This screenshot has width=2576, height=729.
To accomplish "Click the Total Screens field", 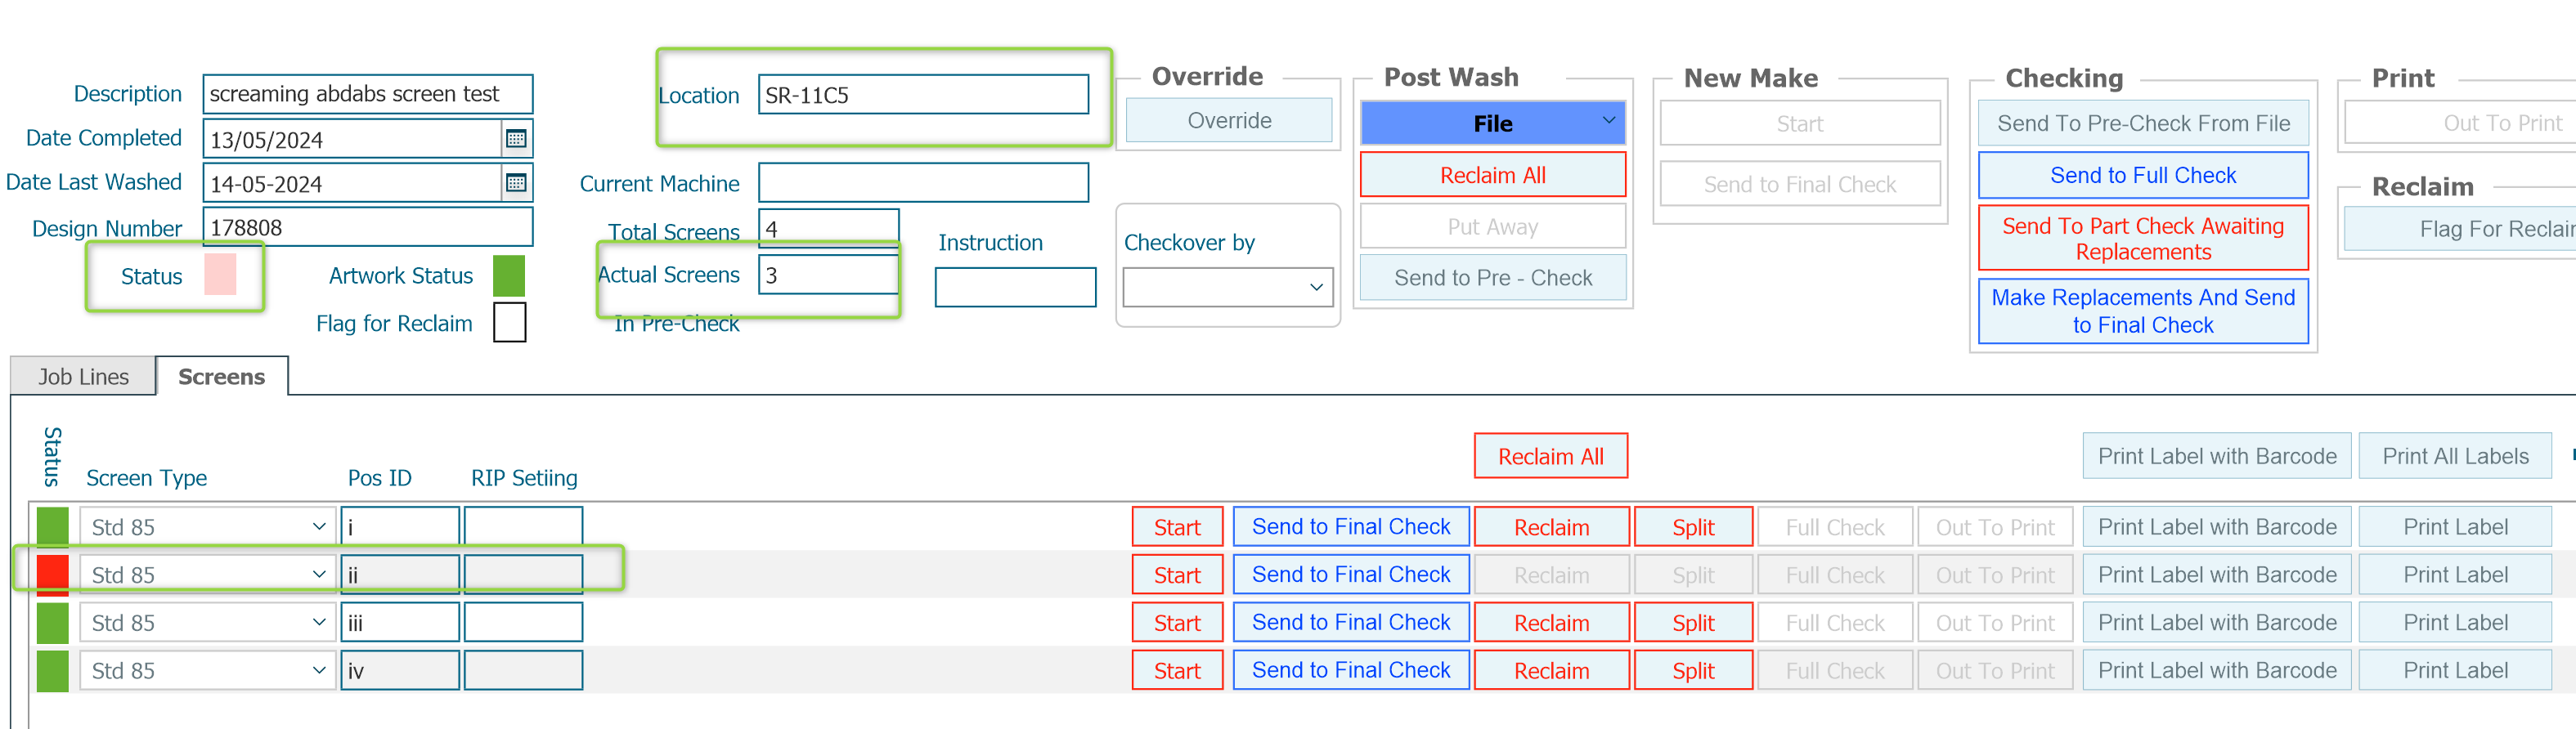I will 828,228.
